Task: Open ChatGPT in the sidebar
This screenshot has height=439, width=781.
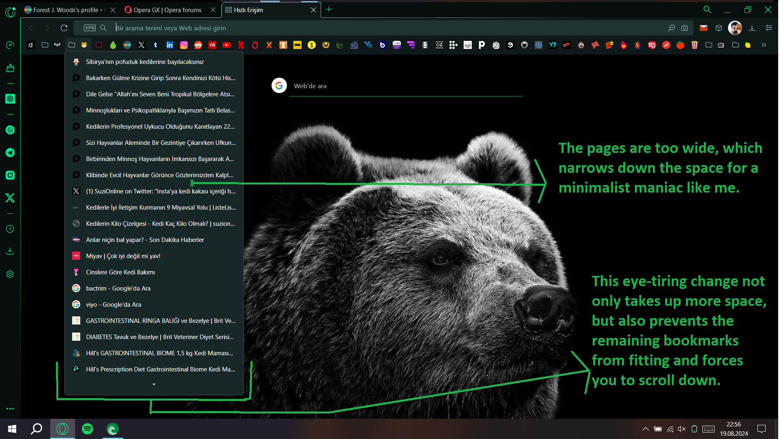Action: (10, 99)
